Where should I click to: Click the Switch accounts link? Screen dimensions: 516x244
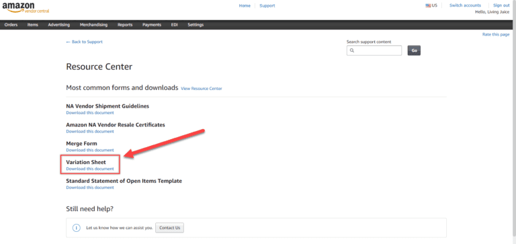click(x=465, y=5)
